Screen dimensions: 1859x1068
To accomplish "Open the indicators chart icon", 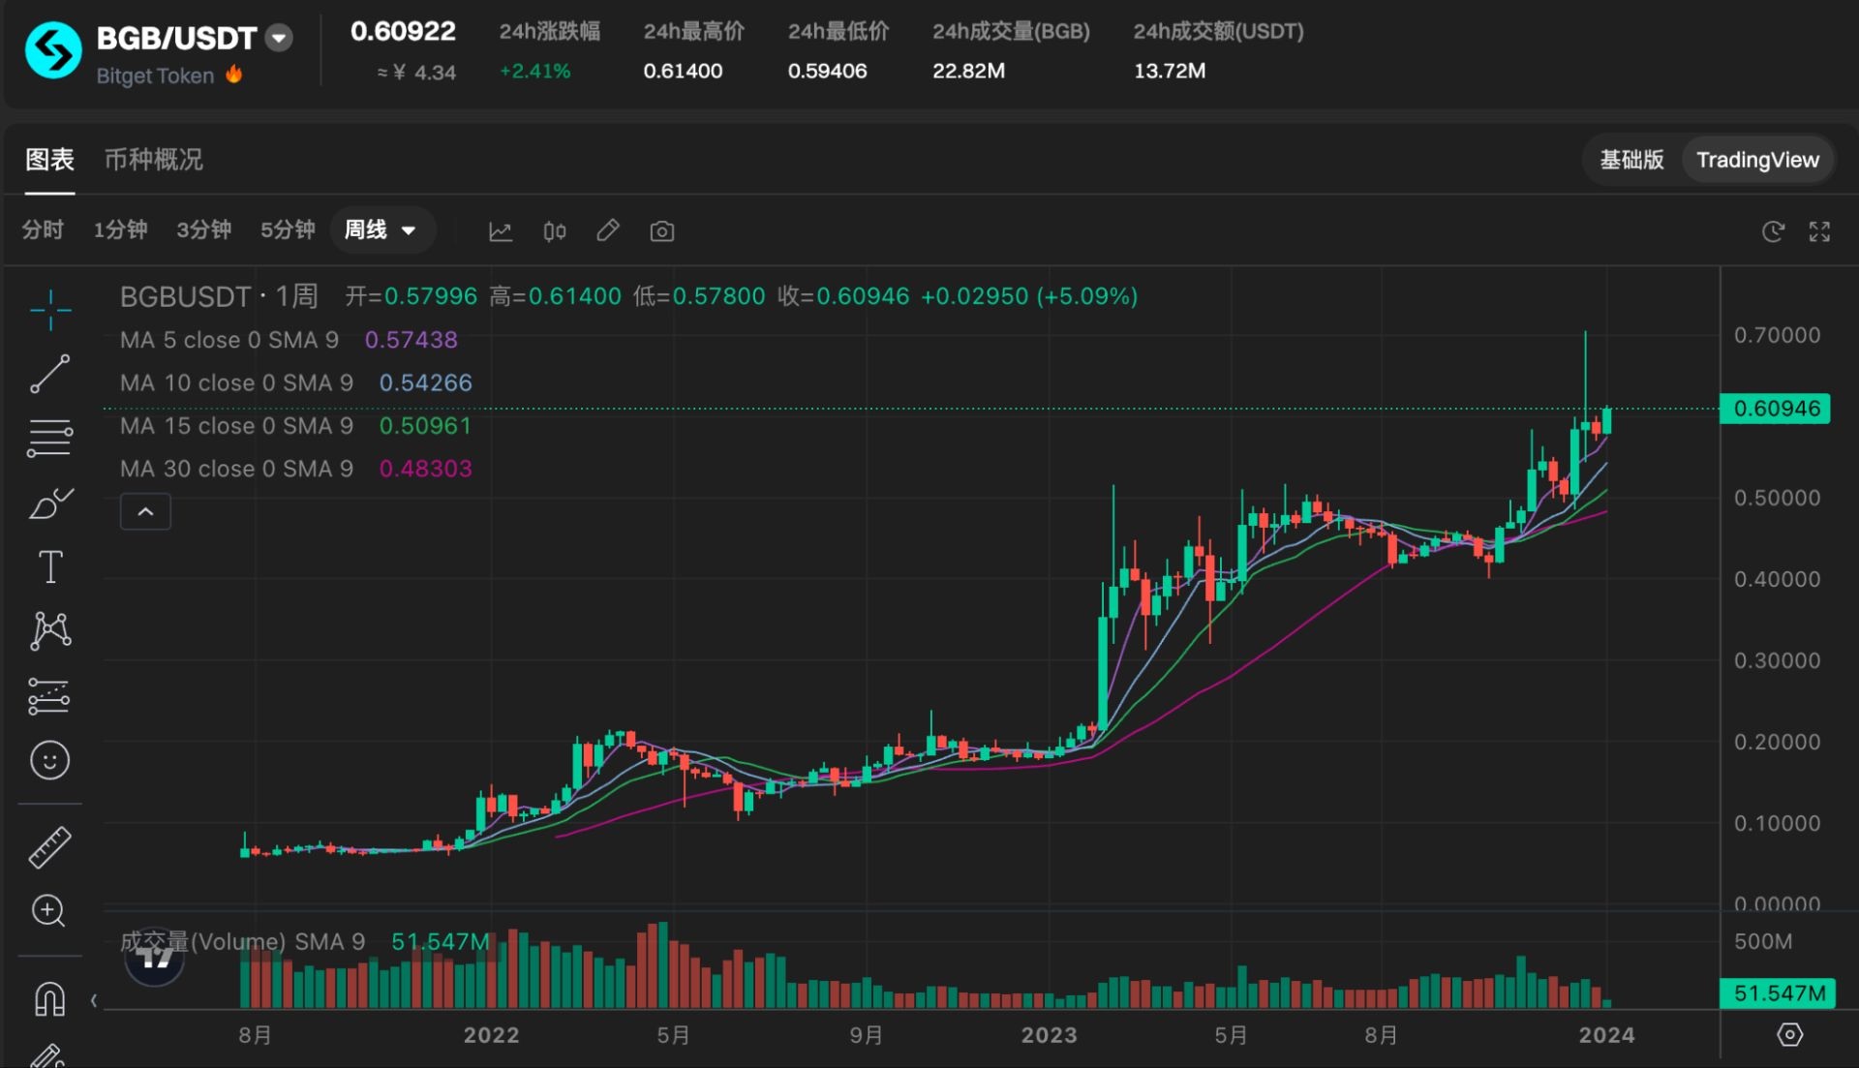I will click(501, 231).
